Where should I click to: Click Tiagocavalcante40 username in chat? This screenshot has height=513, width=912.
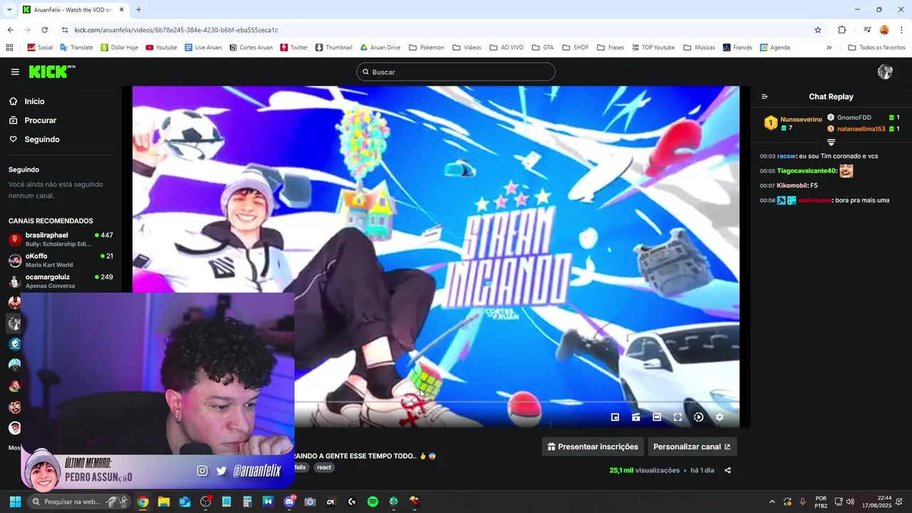807,171
